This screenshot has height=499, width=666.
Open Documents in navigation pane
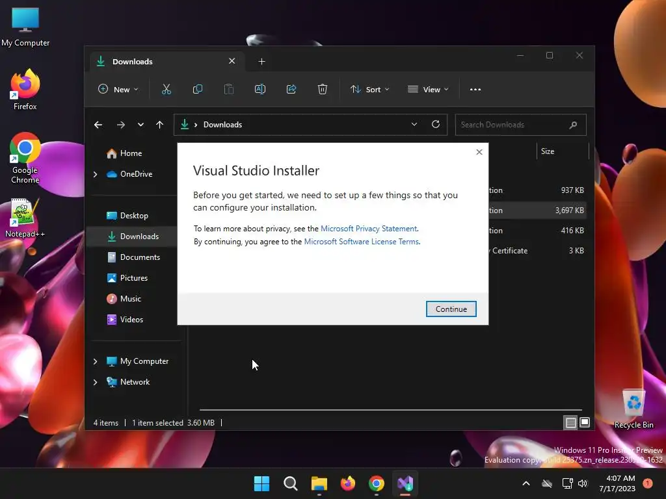click(133, 257)
